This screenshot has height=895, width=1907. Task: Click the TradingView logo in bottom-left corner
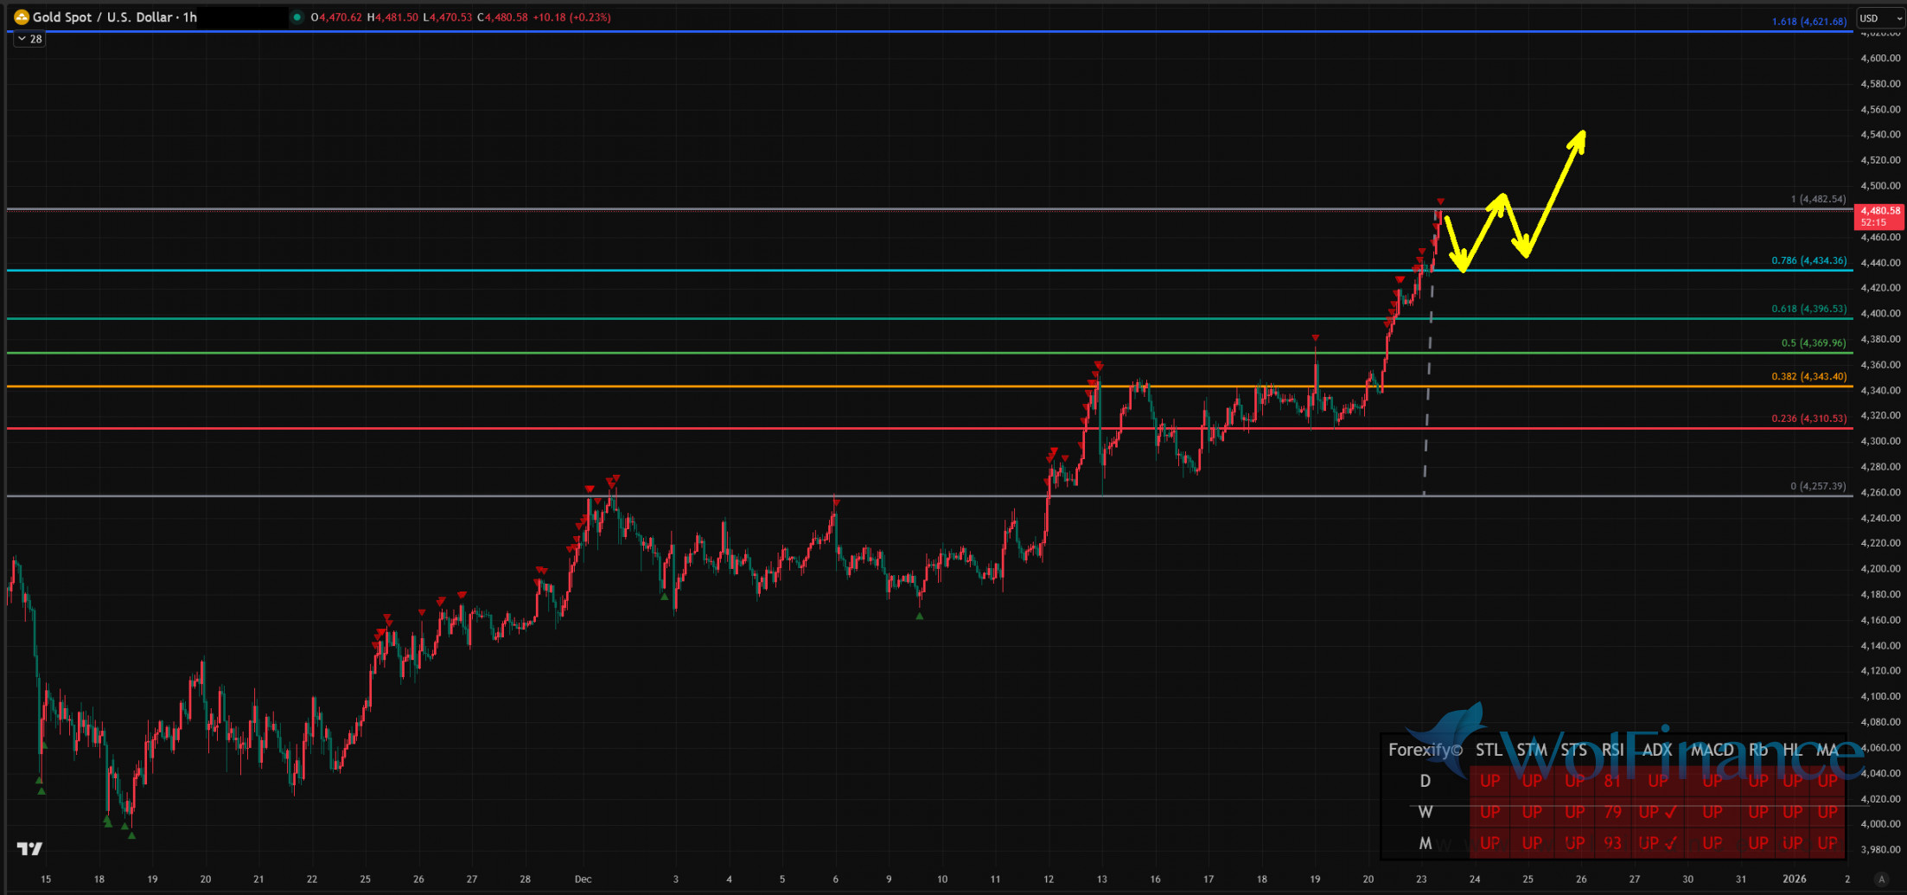(29, 848)
